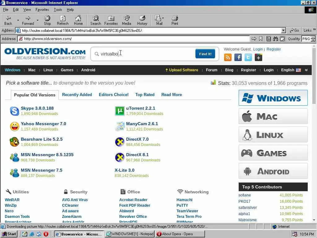Open the Facebook icon
The width and height of the screenshot is (317, 238).
coord(238,57)
